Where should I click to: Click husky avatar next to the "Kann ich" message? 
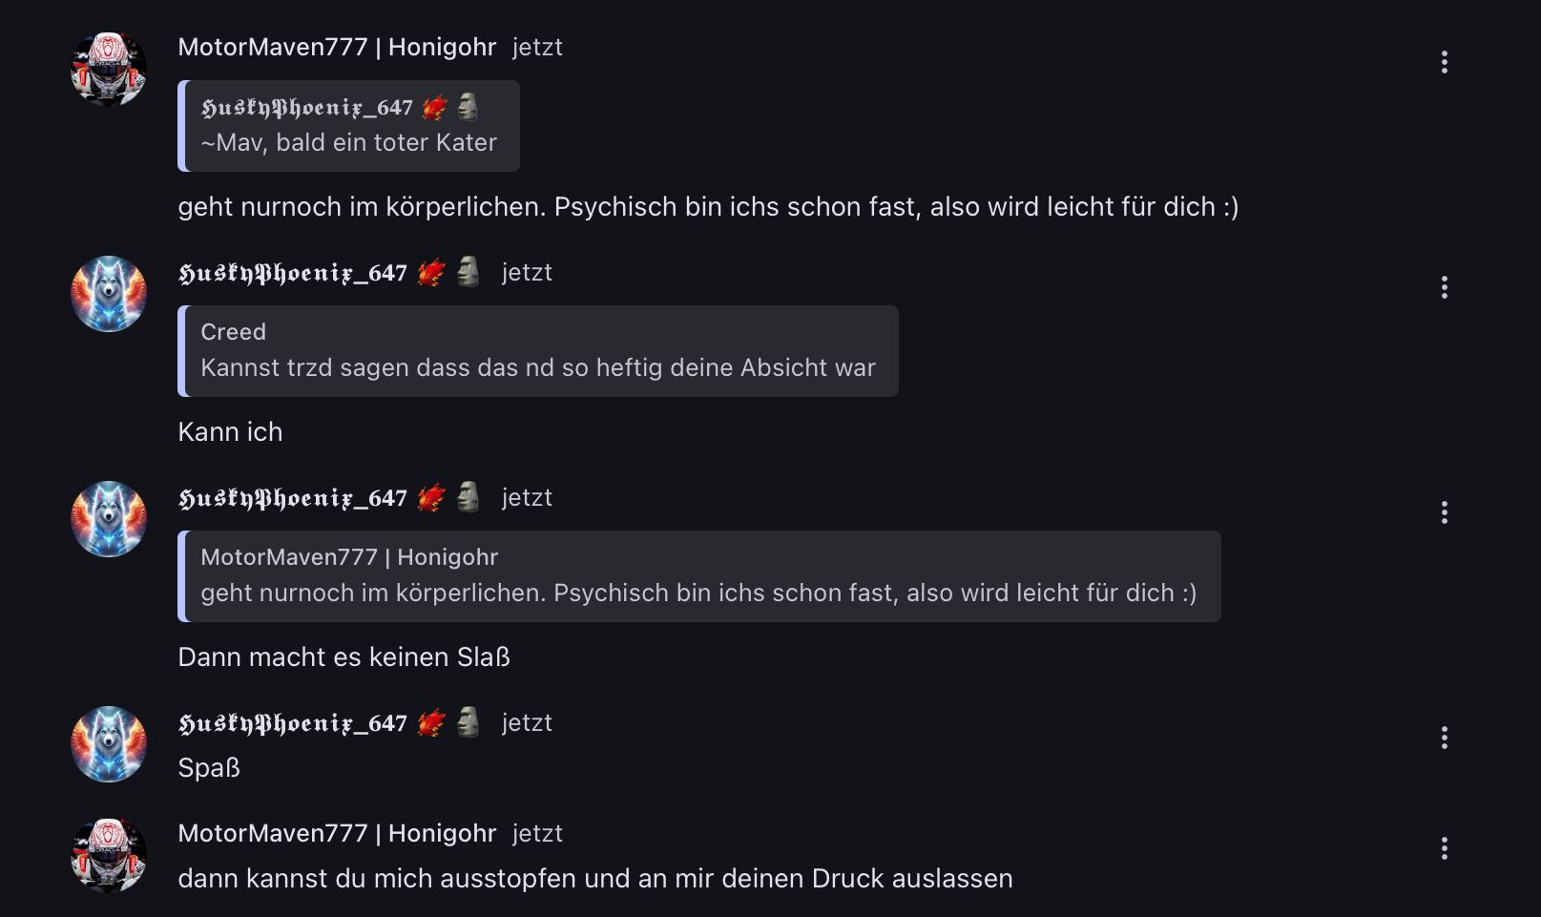(x=109, y=294)
